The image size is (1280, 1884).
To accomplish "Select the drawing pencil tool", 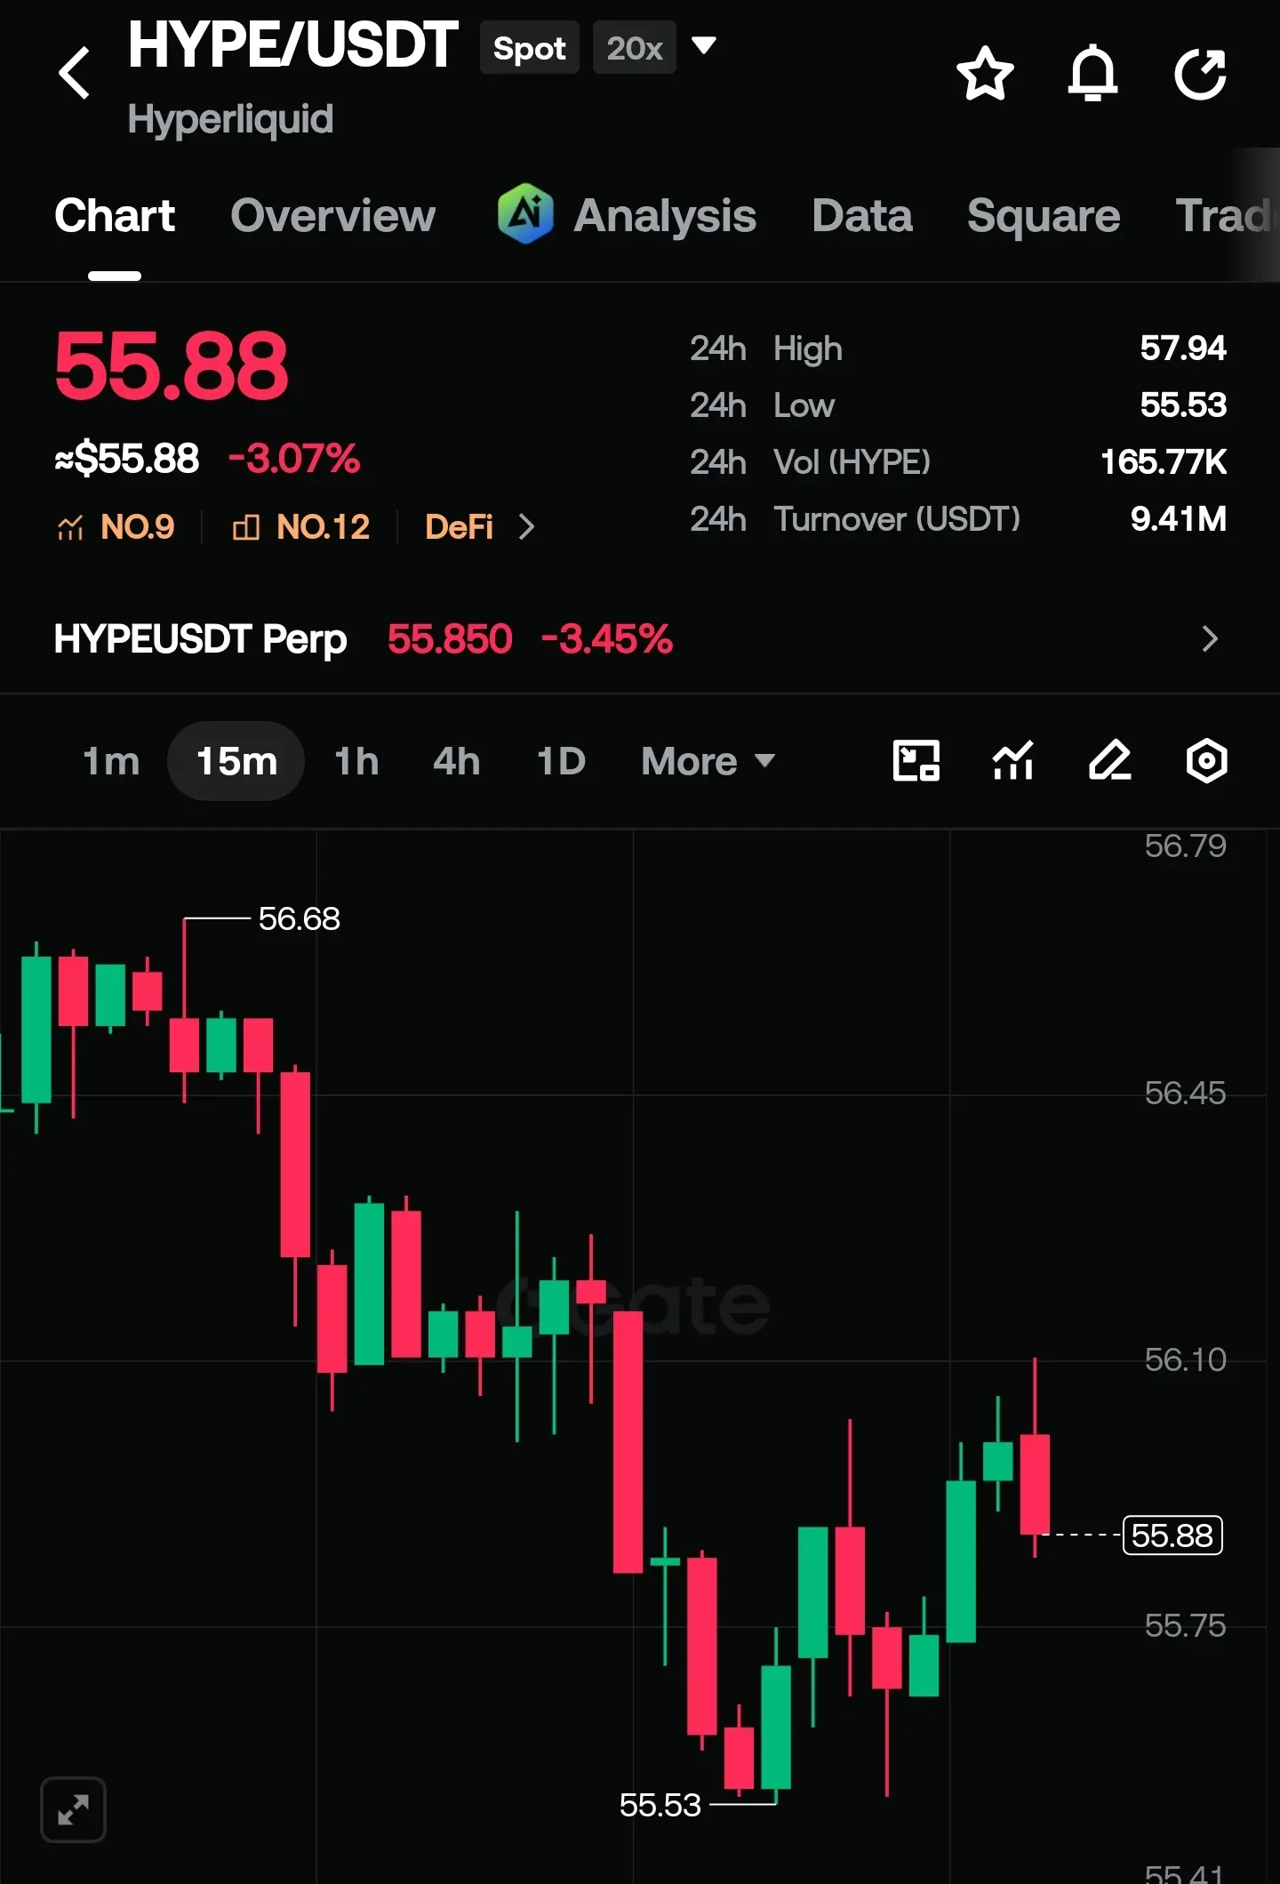I will point(1109,761).
